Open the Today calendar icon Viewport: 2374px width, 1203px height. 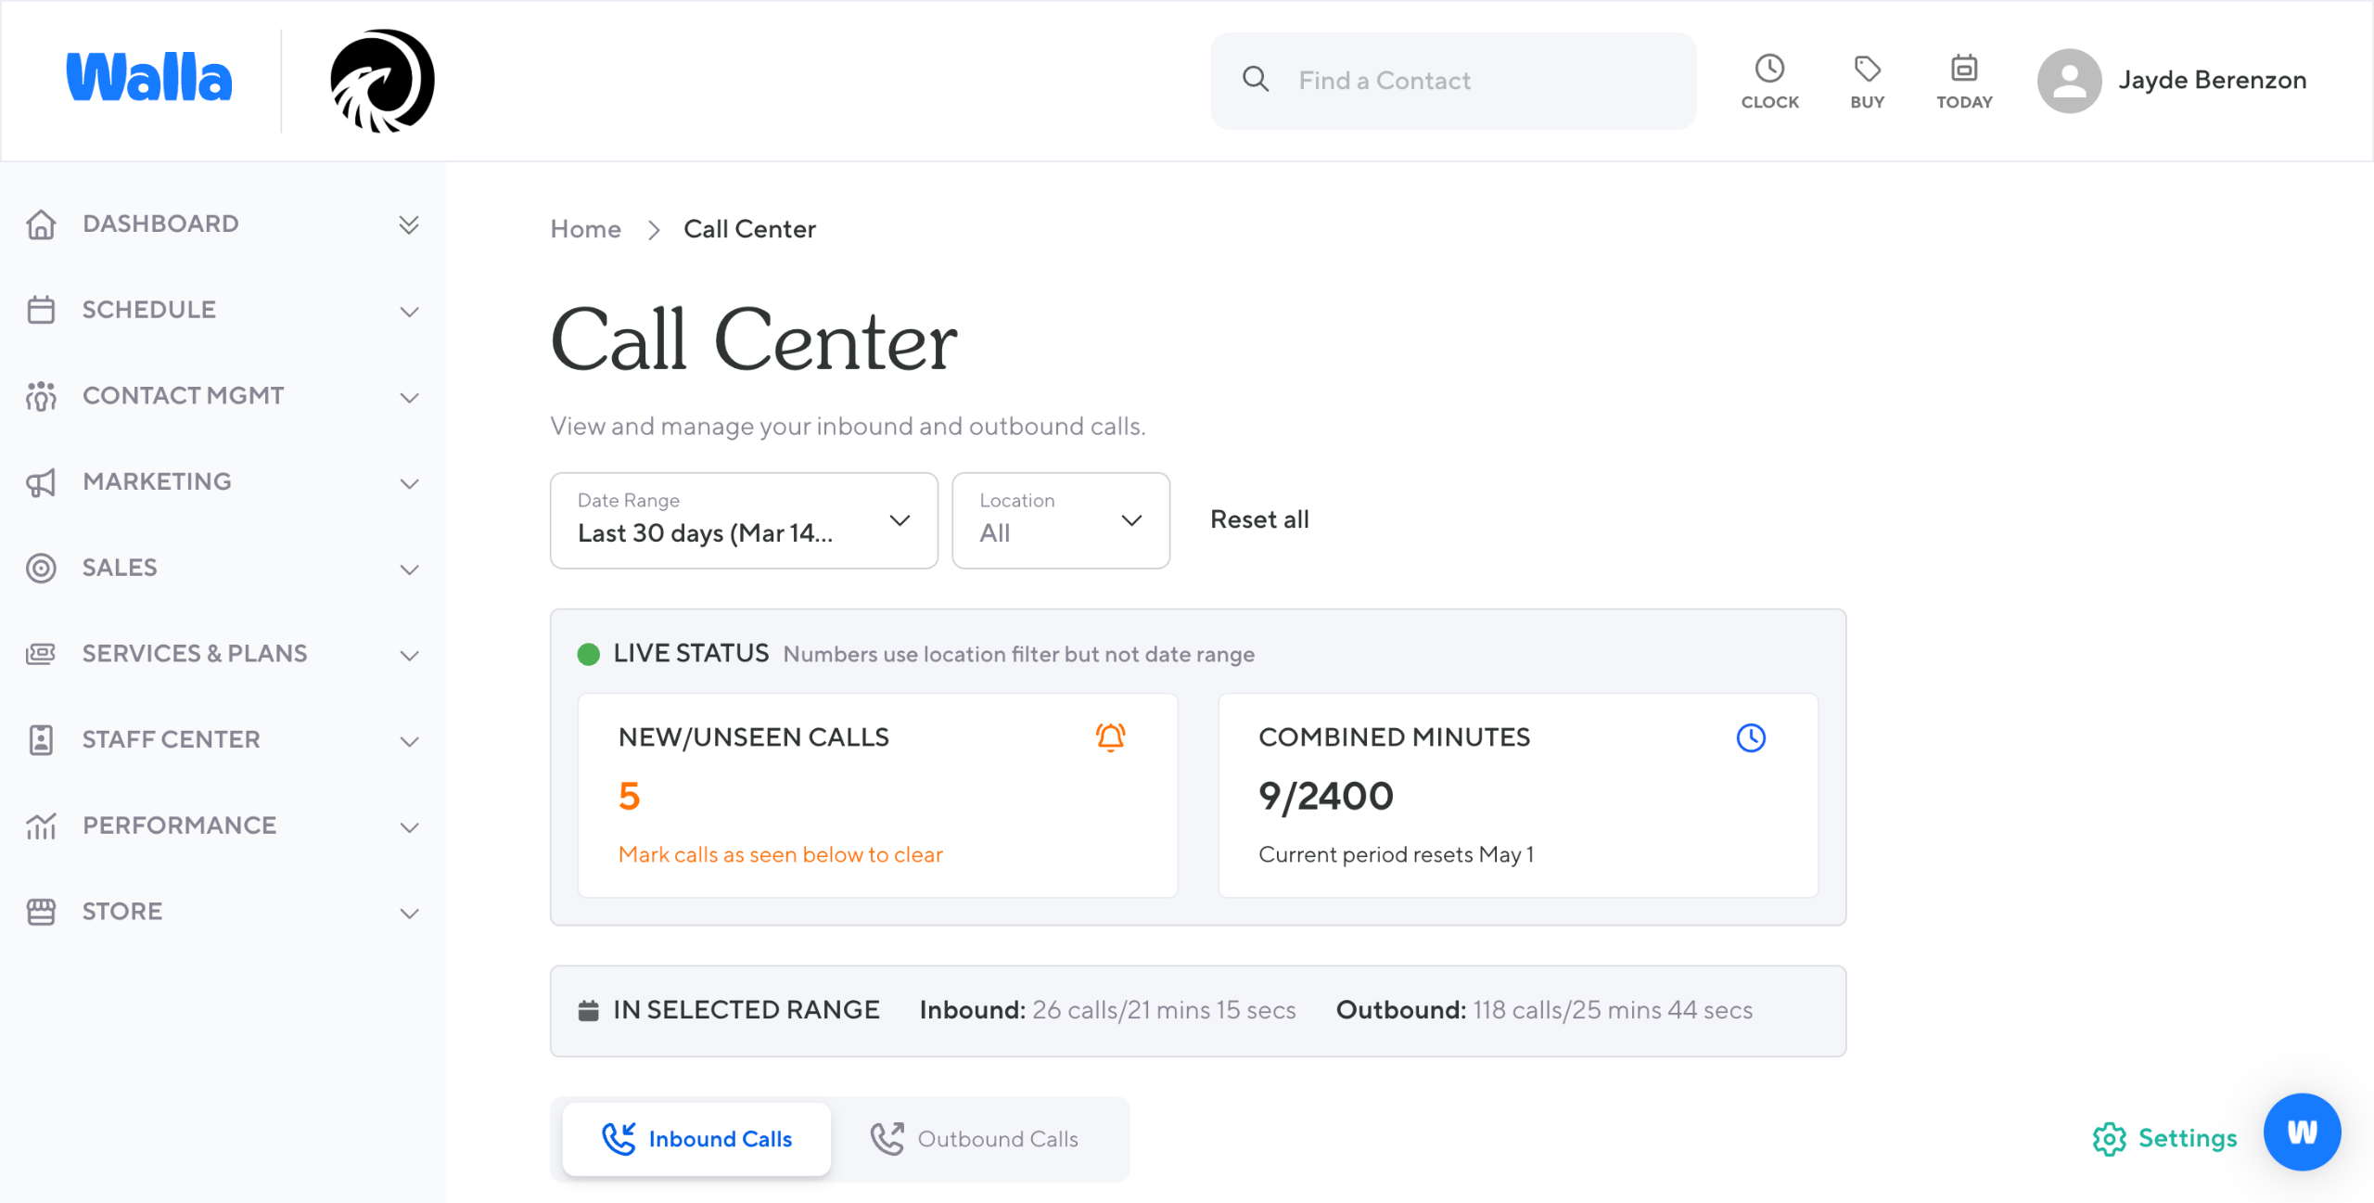1963,70
